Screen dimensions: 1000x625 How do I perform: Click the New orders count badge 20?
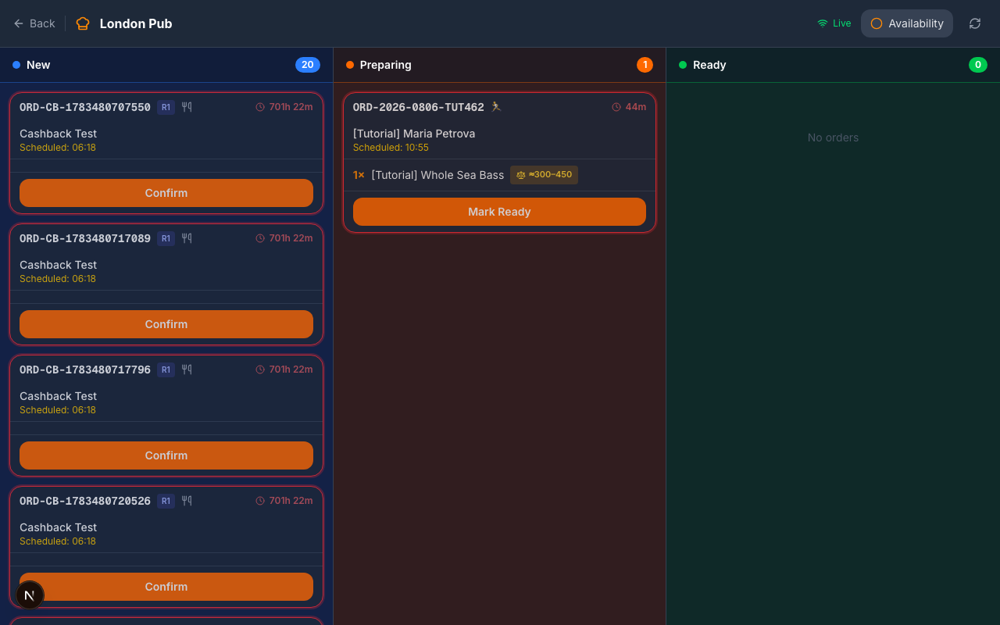[x=308, y=65]
